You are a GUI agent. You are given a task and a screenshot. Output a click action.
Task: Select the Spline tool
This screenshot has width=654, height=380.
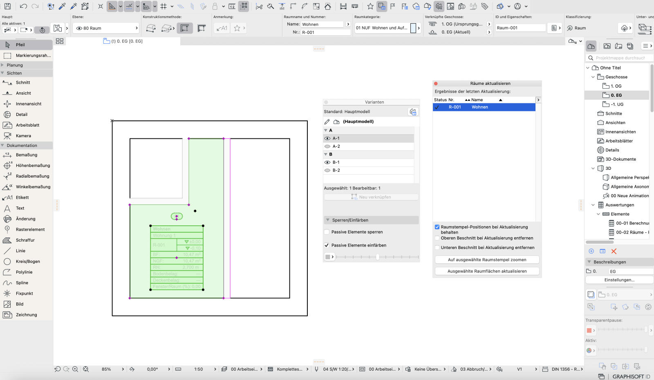click(26, 282)
